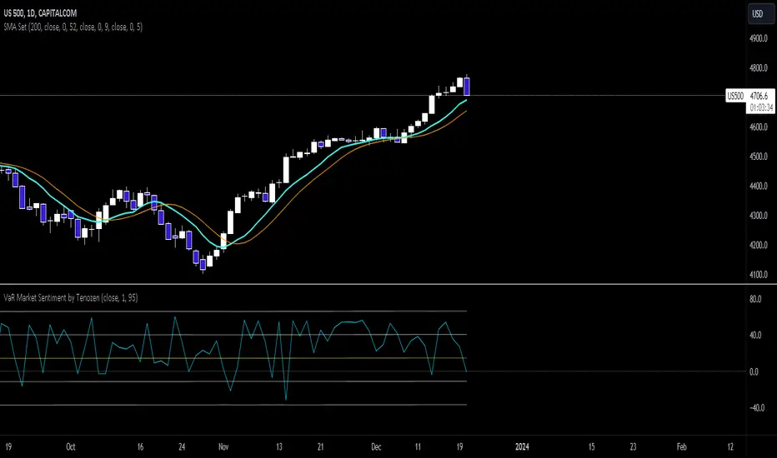This screenshot has width=777, height=458.
Task: Click the 11 date label on time axis
Action: point(418,446)
